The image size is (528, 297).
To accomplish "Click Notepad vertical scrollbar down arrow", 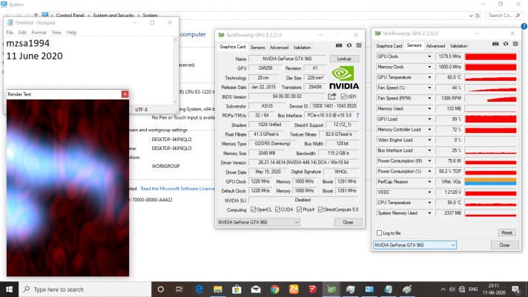I will pyautogui.click(x=176, y=101).
